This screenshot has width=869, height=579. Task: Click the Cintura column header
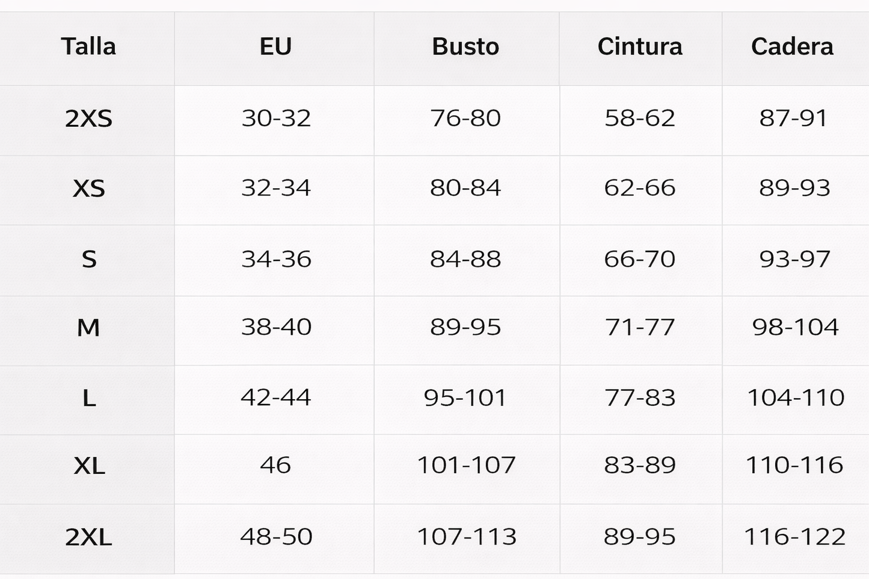(x=640, y=47)
